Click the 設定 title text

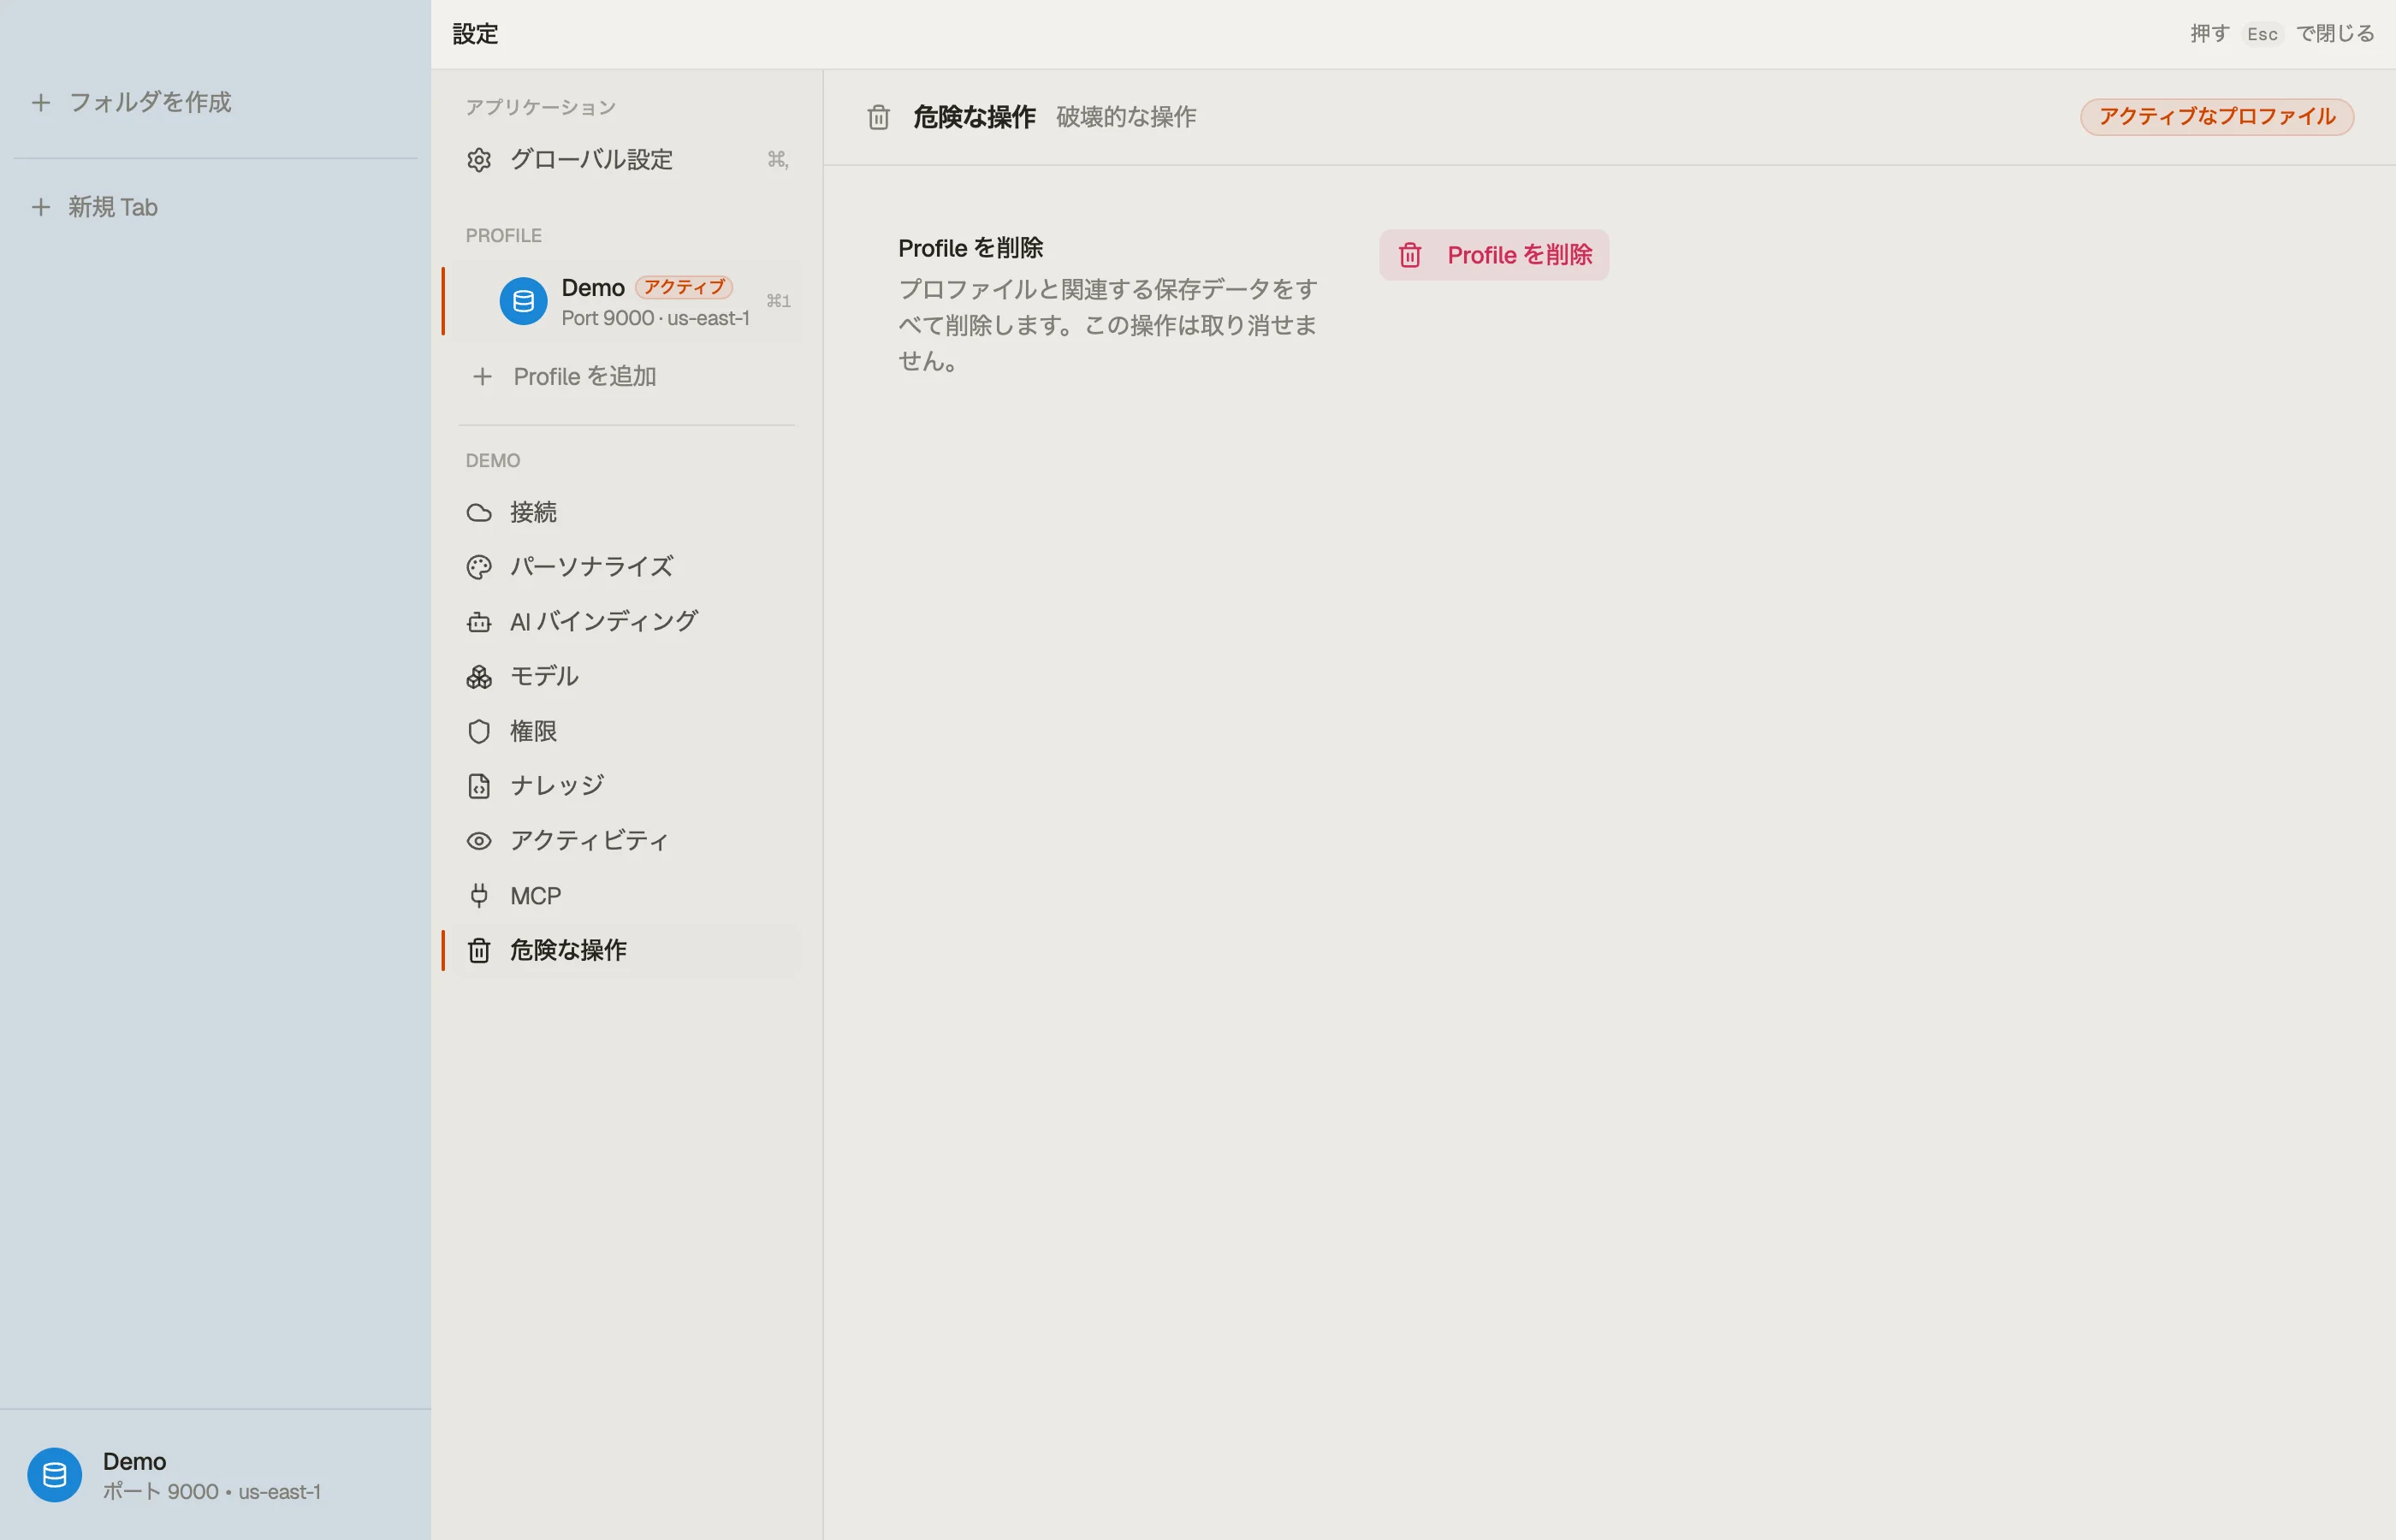click(475, 34)
